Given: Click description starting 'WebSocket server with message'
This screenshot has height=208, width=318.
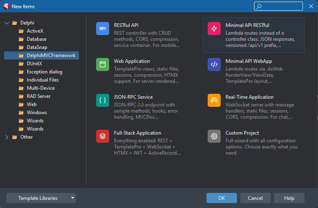Looking at the screenshot, I should [260, 111].
